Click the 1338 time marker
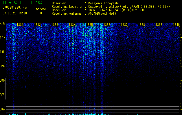Image resolution: width=182 pixels, height=115 pixels. click(x=141, y=25)
